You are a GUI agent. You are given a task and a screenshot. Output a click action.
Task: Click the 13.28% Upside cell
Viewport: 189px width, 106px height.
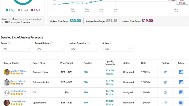click(x=110, y=103)
